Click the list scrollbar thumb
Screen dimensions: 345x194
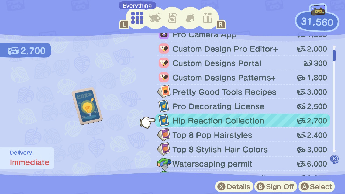click(334, 56)
